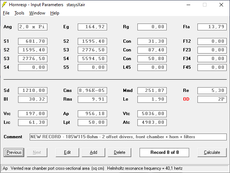Screen dimensions: 230x173
Task: Select the Rms value field
Action: [93, 99]
